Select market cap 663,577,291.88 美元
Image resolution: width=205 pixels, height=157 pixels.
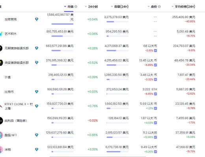tap(60, 46)
